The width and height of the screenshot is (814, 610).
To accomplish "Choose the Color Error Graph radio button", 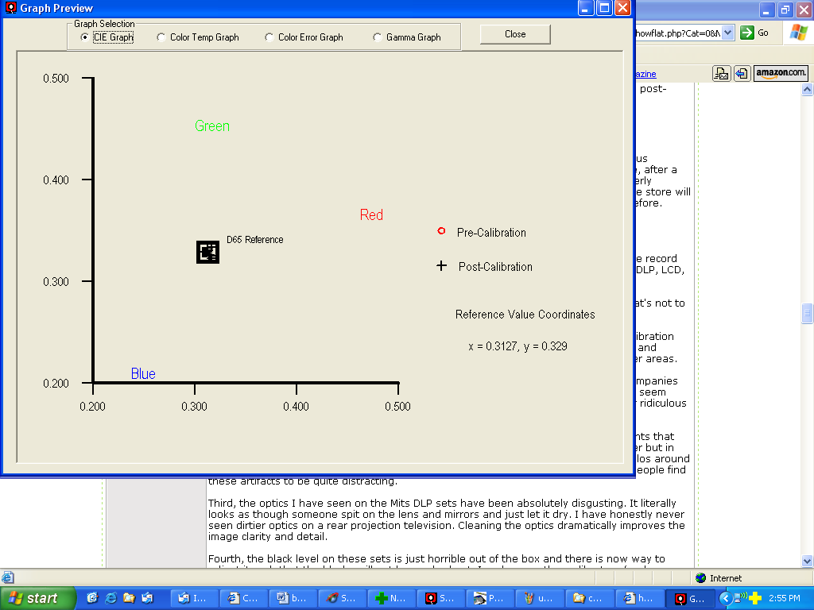I will click(x=269, y=37).
